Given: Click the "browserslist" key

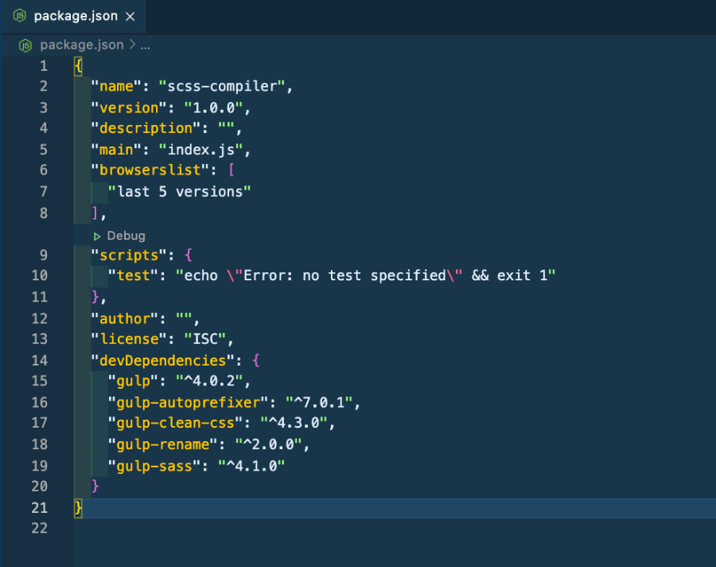Looking at the screenshot, I should pos(150,170).
